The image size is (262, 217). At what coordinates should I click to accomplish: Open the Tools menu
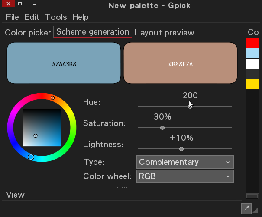click(56, 17)
